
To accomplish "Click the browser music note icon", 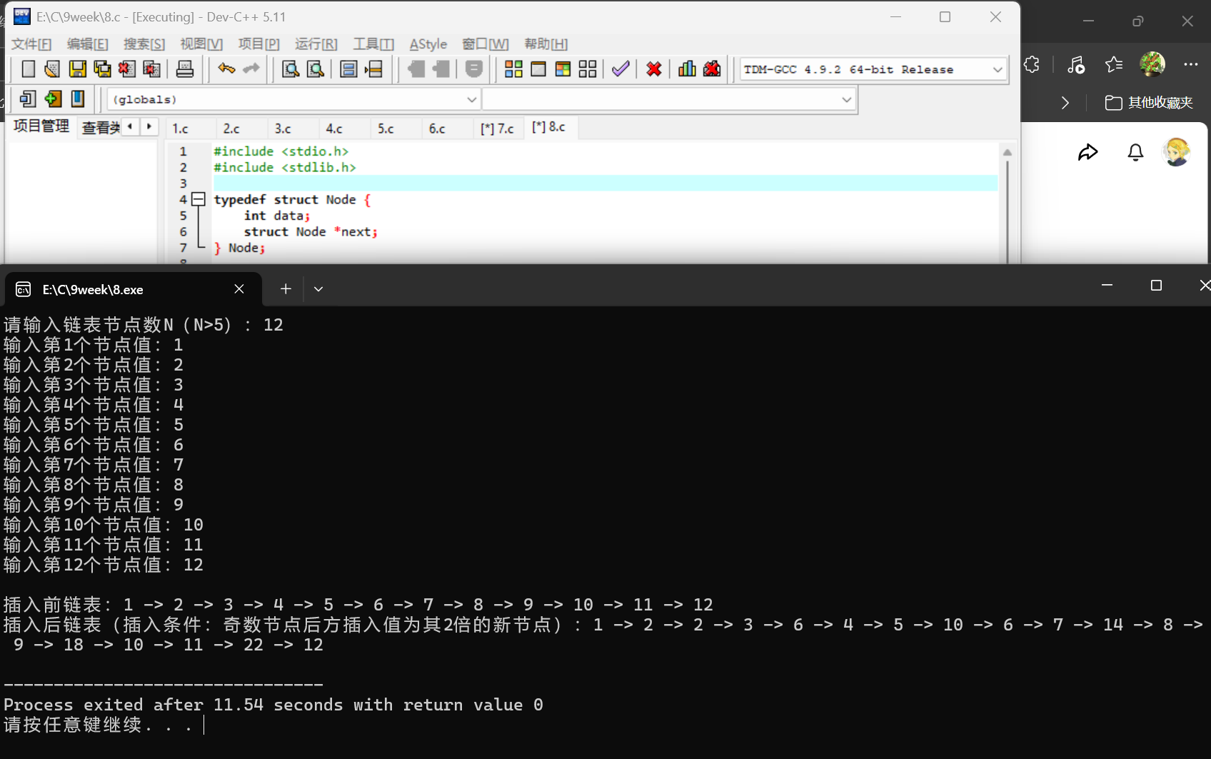I will click(x=1075, y=64).
